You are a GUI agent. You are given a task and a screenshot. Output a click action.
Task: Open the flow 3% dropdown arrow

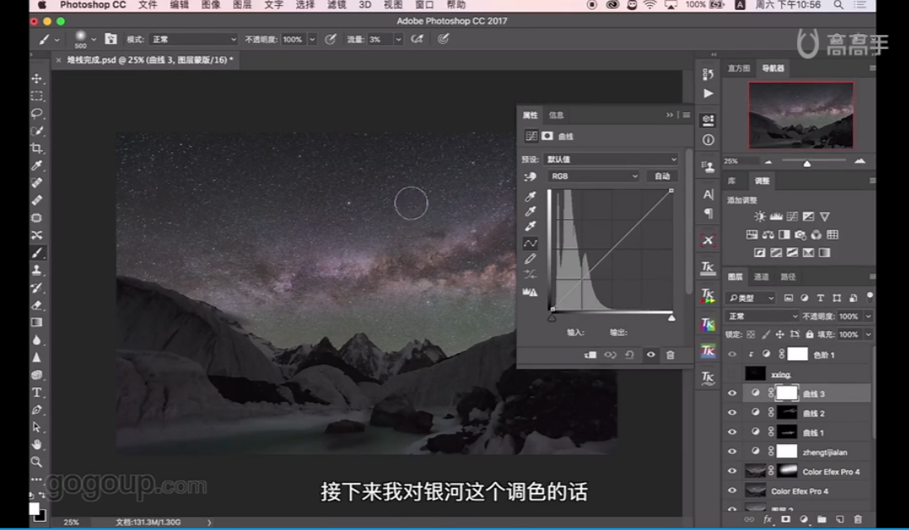click(398, 40)
